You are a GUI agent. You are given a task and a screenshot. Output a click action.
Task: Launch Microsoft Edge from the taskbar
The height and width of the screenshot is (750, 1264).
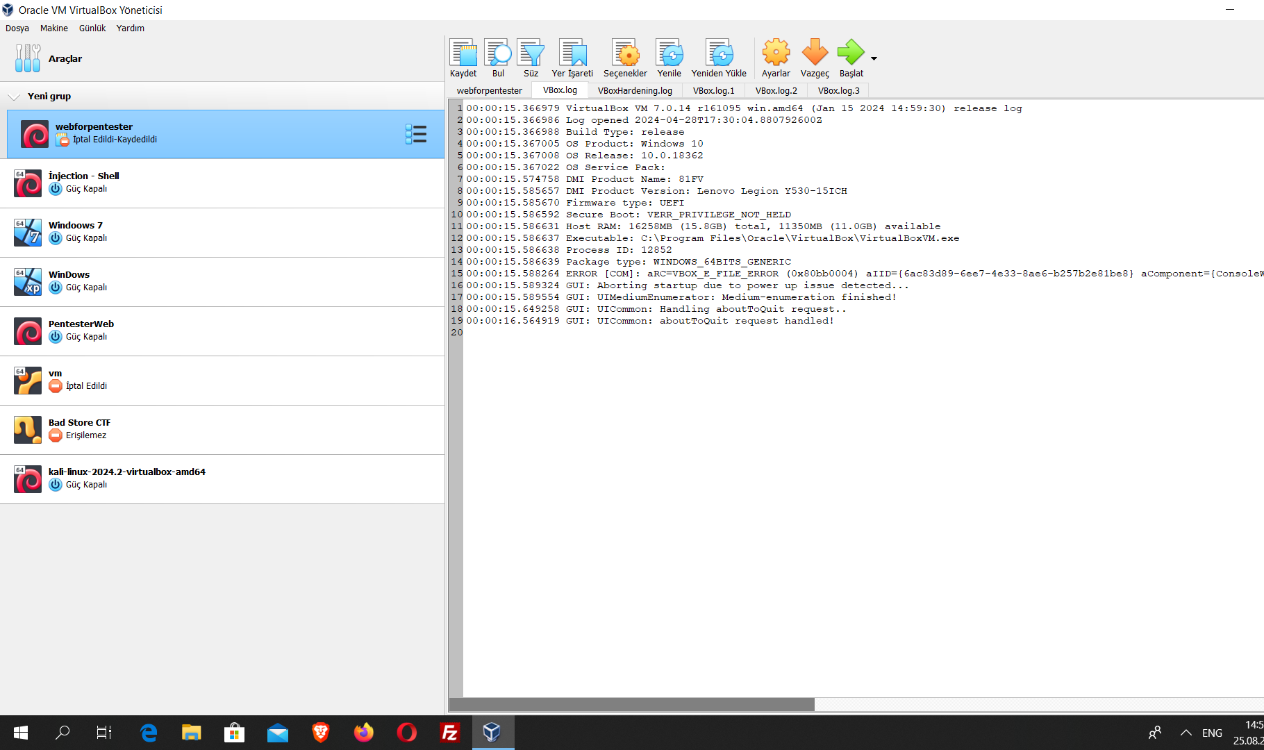click(x=149, y=733)
